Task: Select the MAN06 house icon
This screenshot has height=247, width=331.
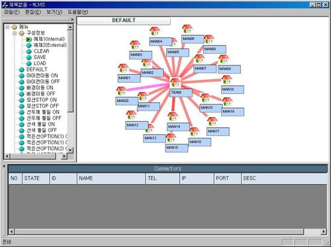Action: [x=187, y=29]
